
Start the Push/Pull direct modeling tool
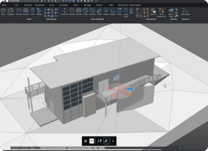(x=64, y=12)
